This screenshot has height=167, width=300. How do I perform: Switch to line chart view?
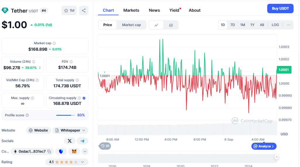click(156, 25)
